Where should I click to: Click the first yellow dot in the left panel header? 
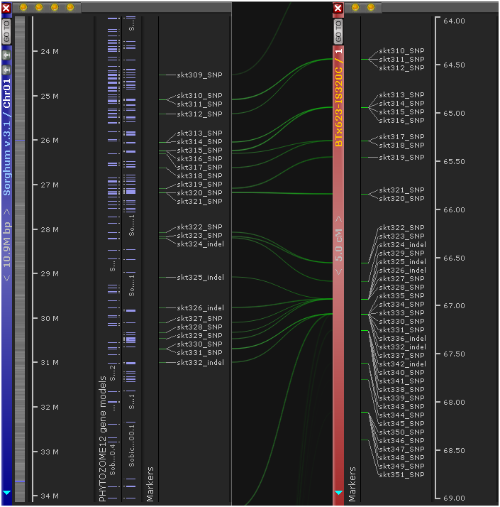[x=23, y=7]
